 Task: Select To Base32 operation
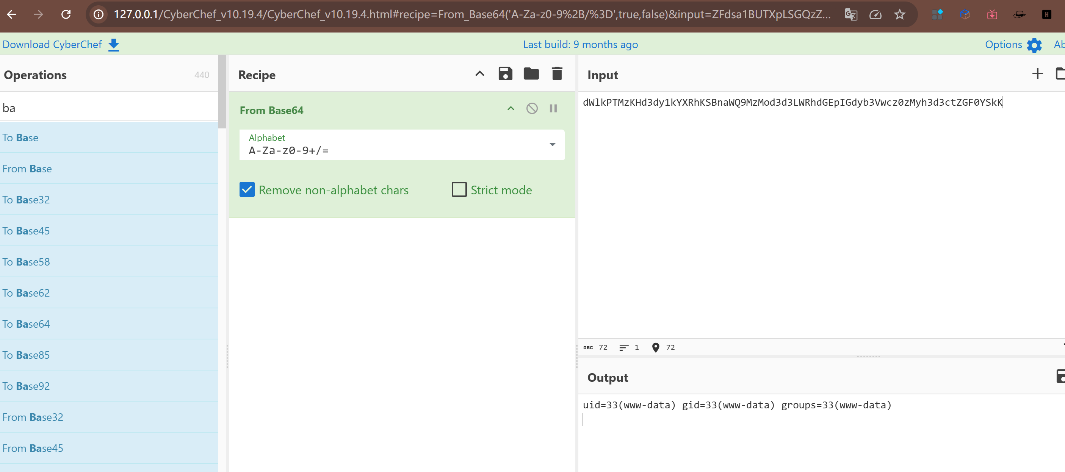(x=109, y=200)
